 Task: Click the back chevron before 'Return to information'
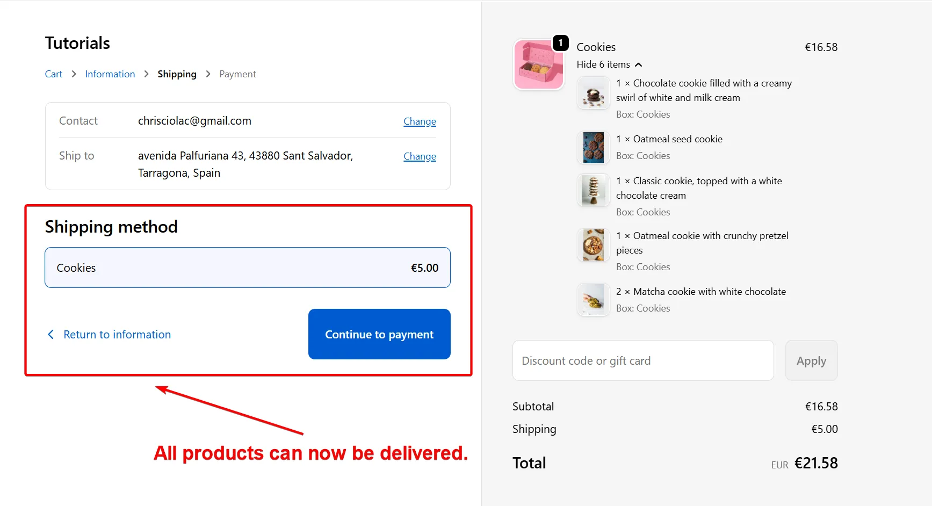coord(51,334)
